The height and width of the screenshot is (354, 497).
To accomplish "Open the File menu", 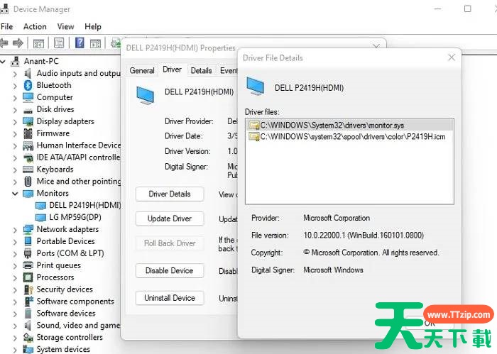I will pos(6,26).
